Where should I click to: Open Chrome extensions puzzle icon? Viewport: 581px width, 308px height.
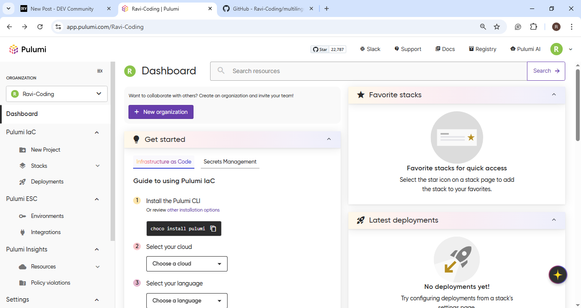[533, 27]
